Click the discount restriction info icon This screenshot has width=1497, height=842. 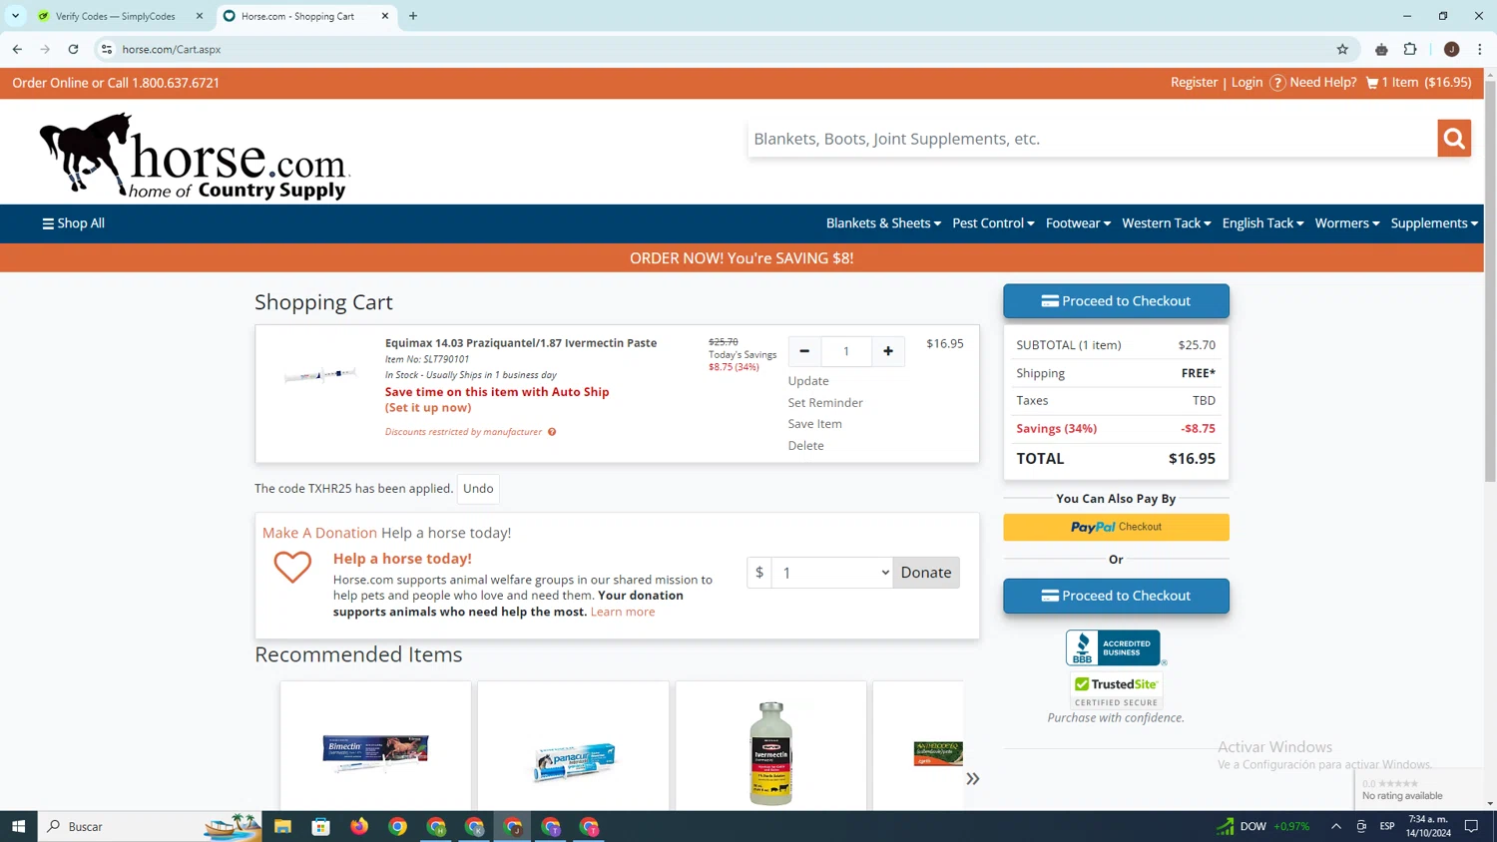click(x=552, y=432)
